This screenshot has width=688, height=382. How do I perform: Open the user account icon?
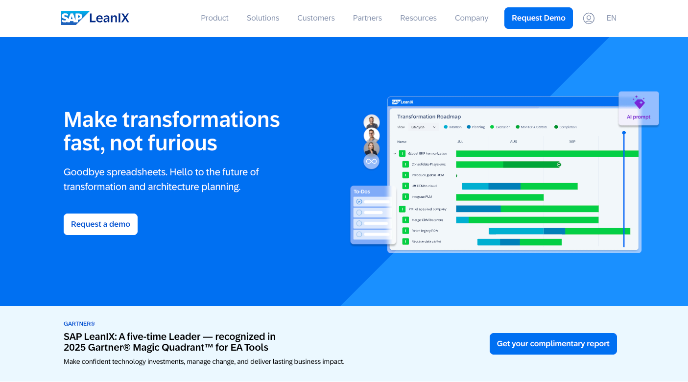pyautogui.click(x=589, y=18)
